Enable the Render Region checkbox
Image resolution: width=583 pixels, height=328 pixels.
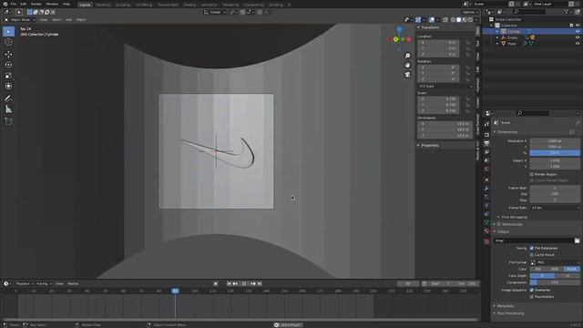tap(532, 174)
